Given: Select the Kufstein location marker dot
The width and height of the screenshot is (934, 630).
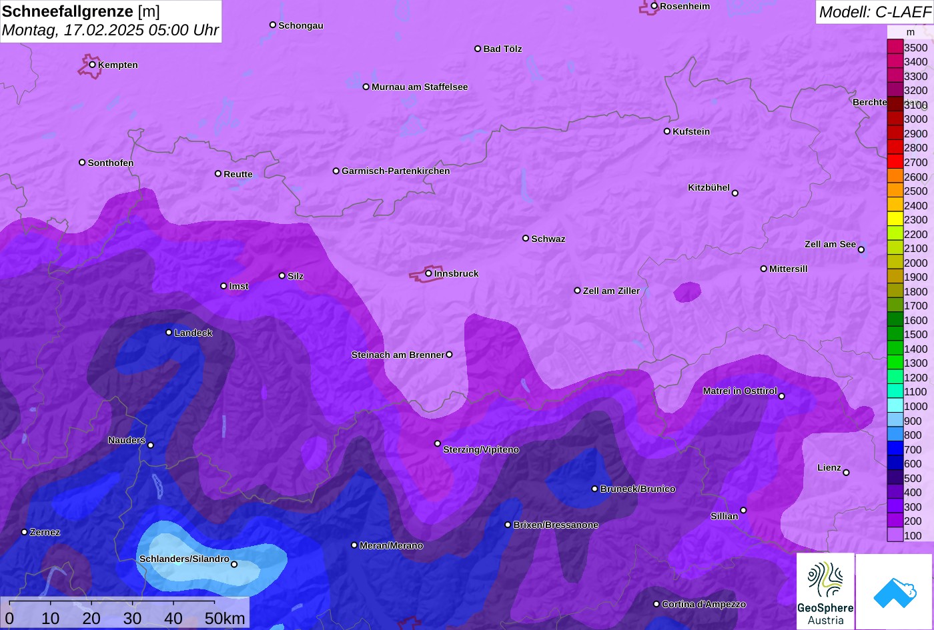Looking at the screenshot, I should 666,131.
